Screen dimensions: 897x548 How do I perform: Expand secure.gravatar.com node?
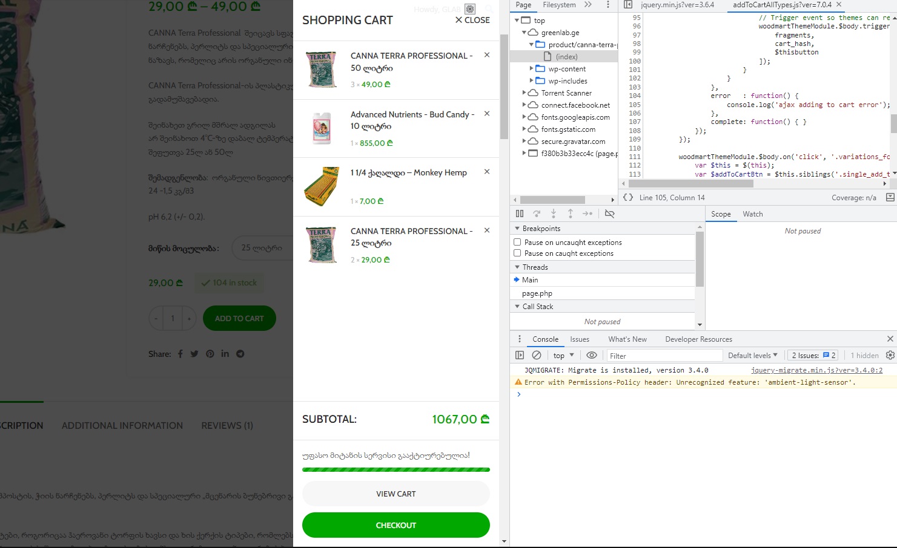[525, 142]
